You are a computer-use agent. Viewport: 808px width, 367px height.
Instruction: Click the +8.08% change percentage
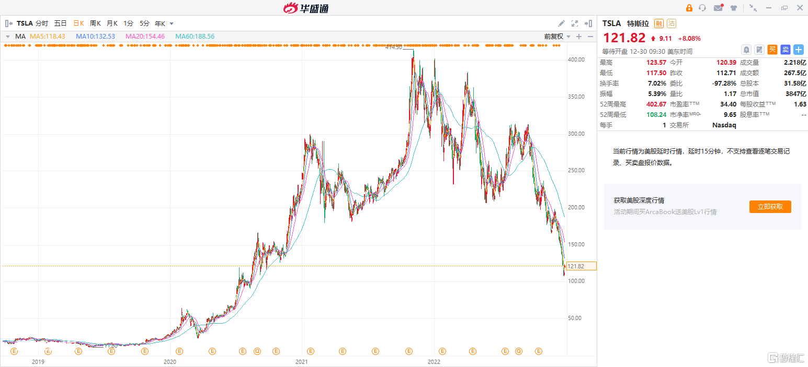(689, 38)
